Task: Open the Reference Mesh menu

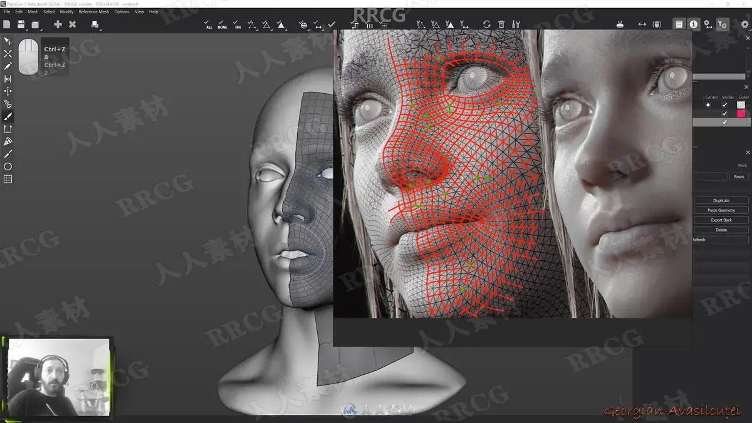Action: click(x=93, y=11)
